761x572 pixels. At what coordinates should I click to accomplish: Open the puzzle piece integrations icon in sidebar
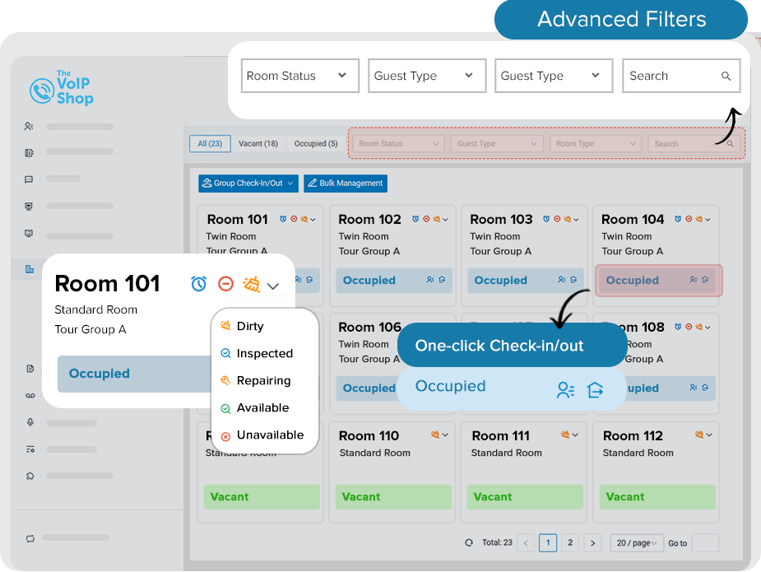(30, 476)
